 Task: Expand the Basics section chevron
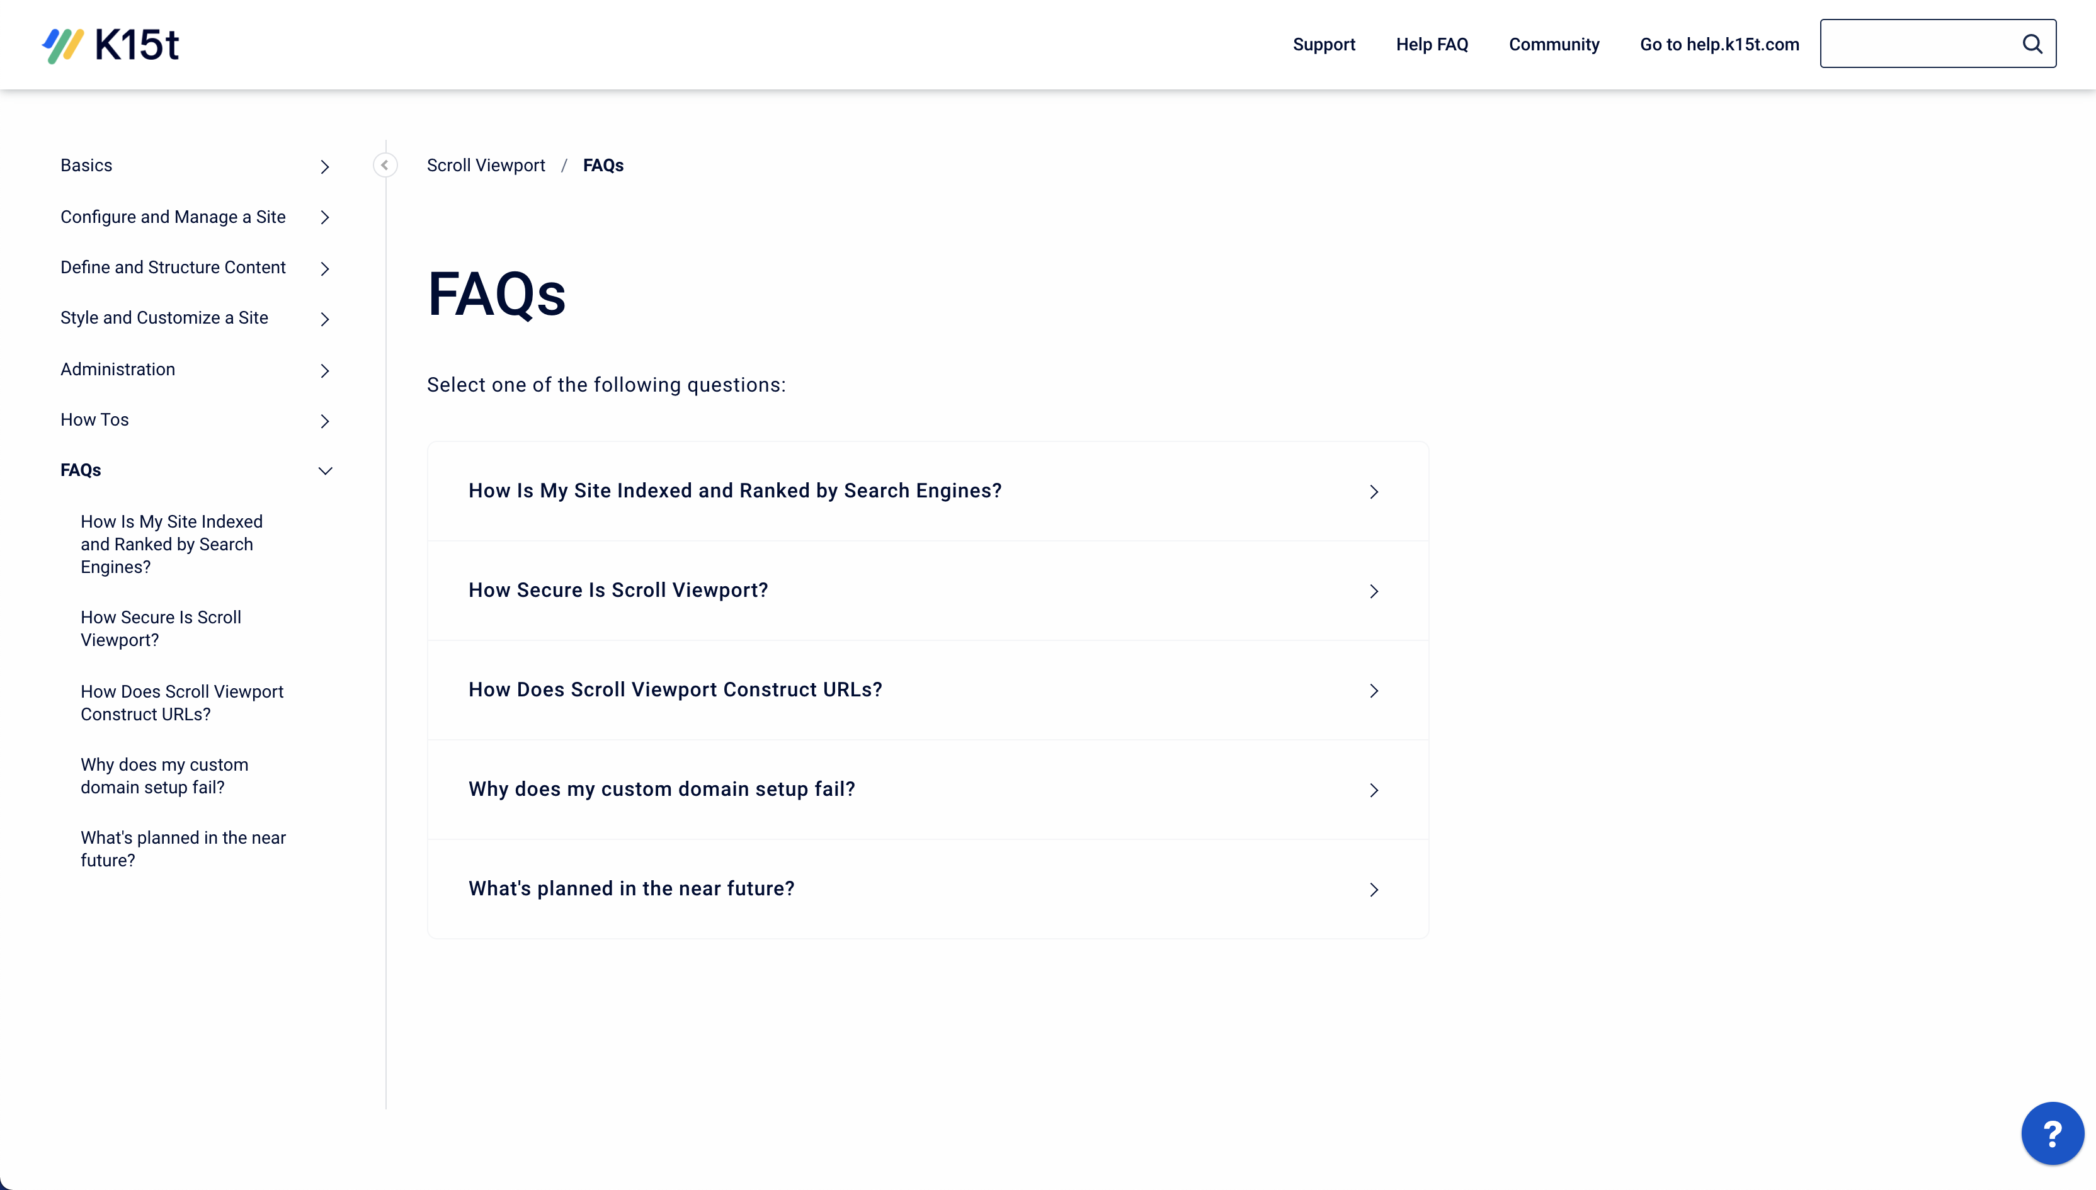tap(324, 167)
